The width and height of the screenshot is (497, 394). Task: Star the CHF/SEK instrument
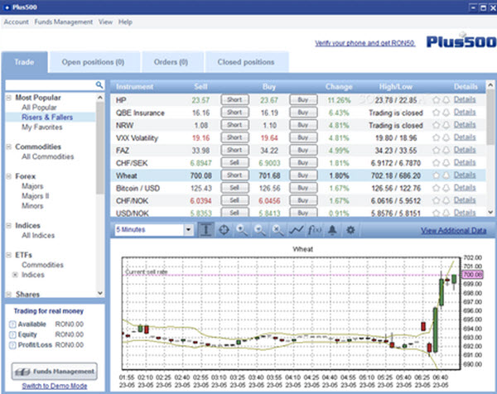pos(437,163)
